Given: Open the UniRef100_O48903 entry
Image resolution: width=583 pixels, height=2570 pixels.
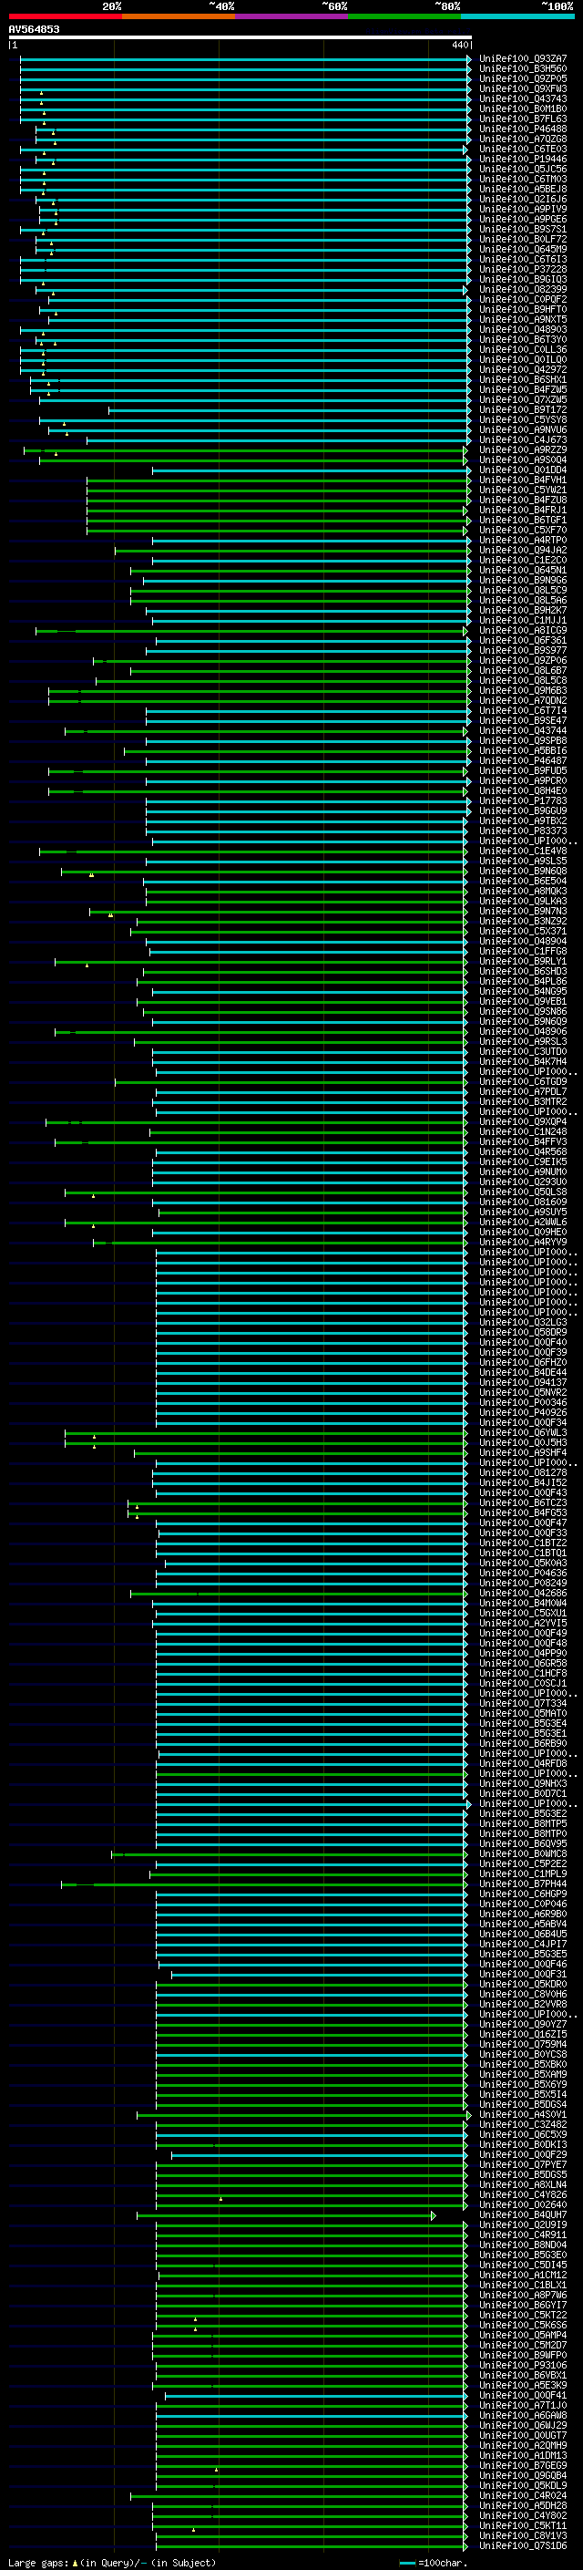Looking at the screenshot, I should pos(523,329).
